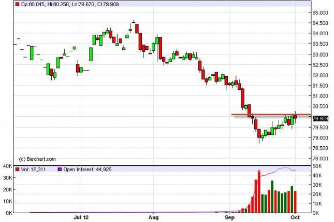Click the 82.500 price axis label
The height and width of the screenshot is (222, 334).
(320, 65)
